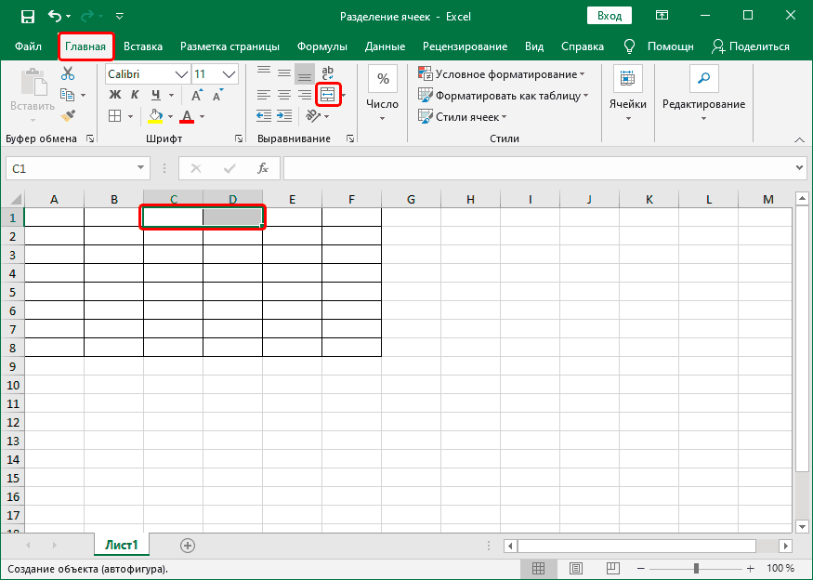This screenshot has height=580, width=813.
Task: Toggle italic formatting (К)
Action: tap(136, 95)
